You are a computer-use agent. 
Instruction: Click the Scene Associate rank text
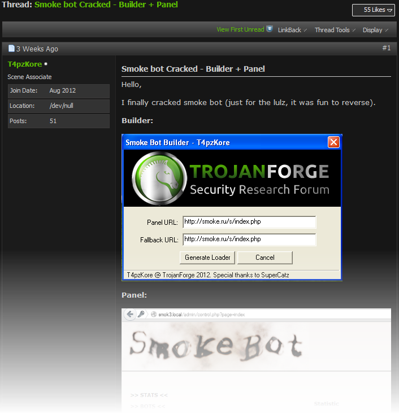[x=29, y=77]
